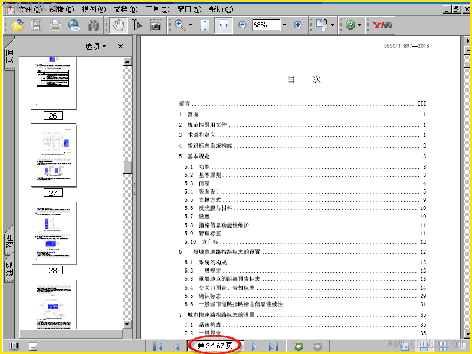Rotate pages using the rotate view icon

click(x=322, y=25)
